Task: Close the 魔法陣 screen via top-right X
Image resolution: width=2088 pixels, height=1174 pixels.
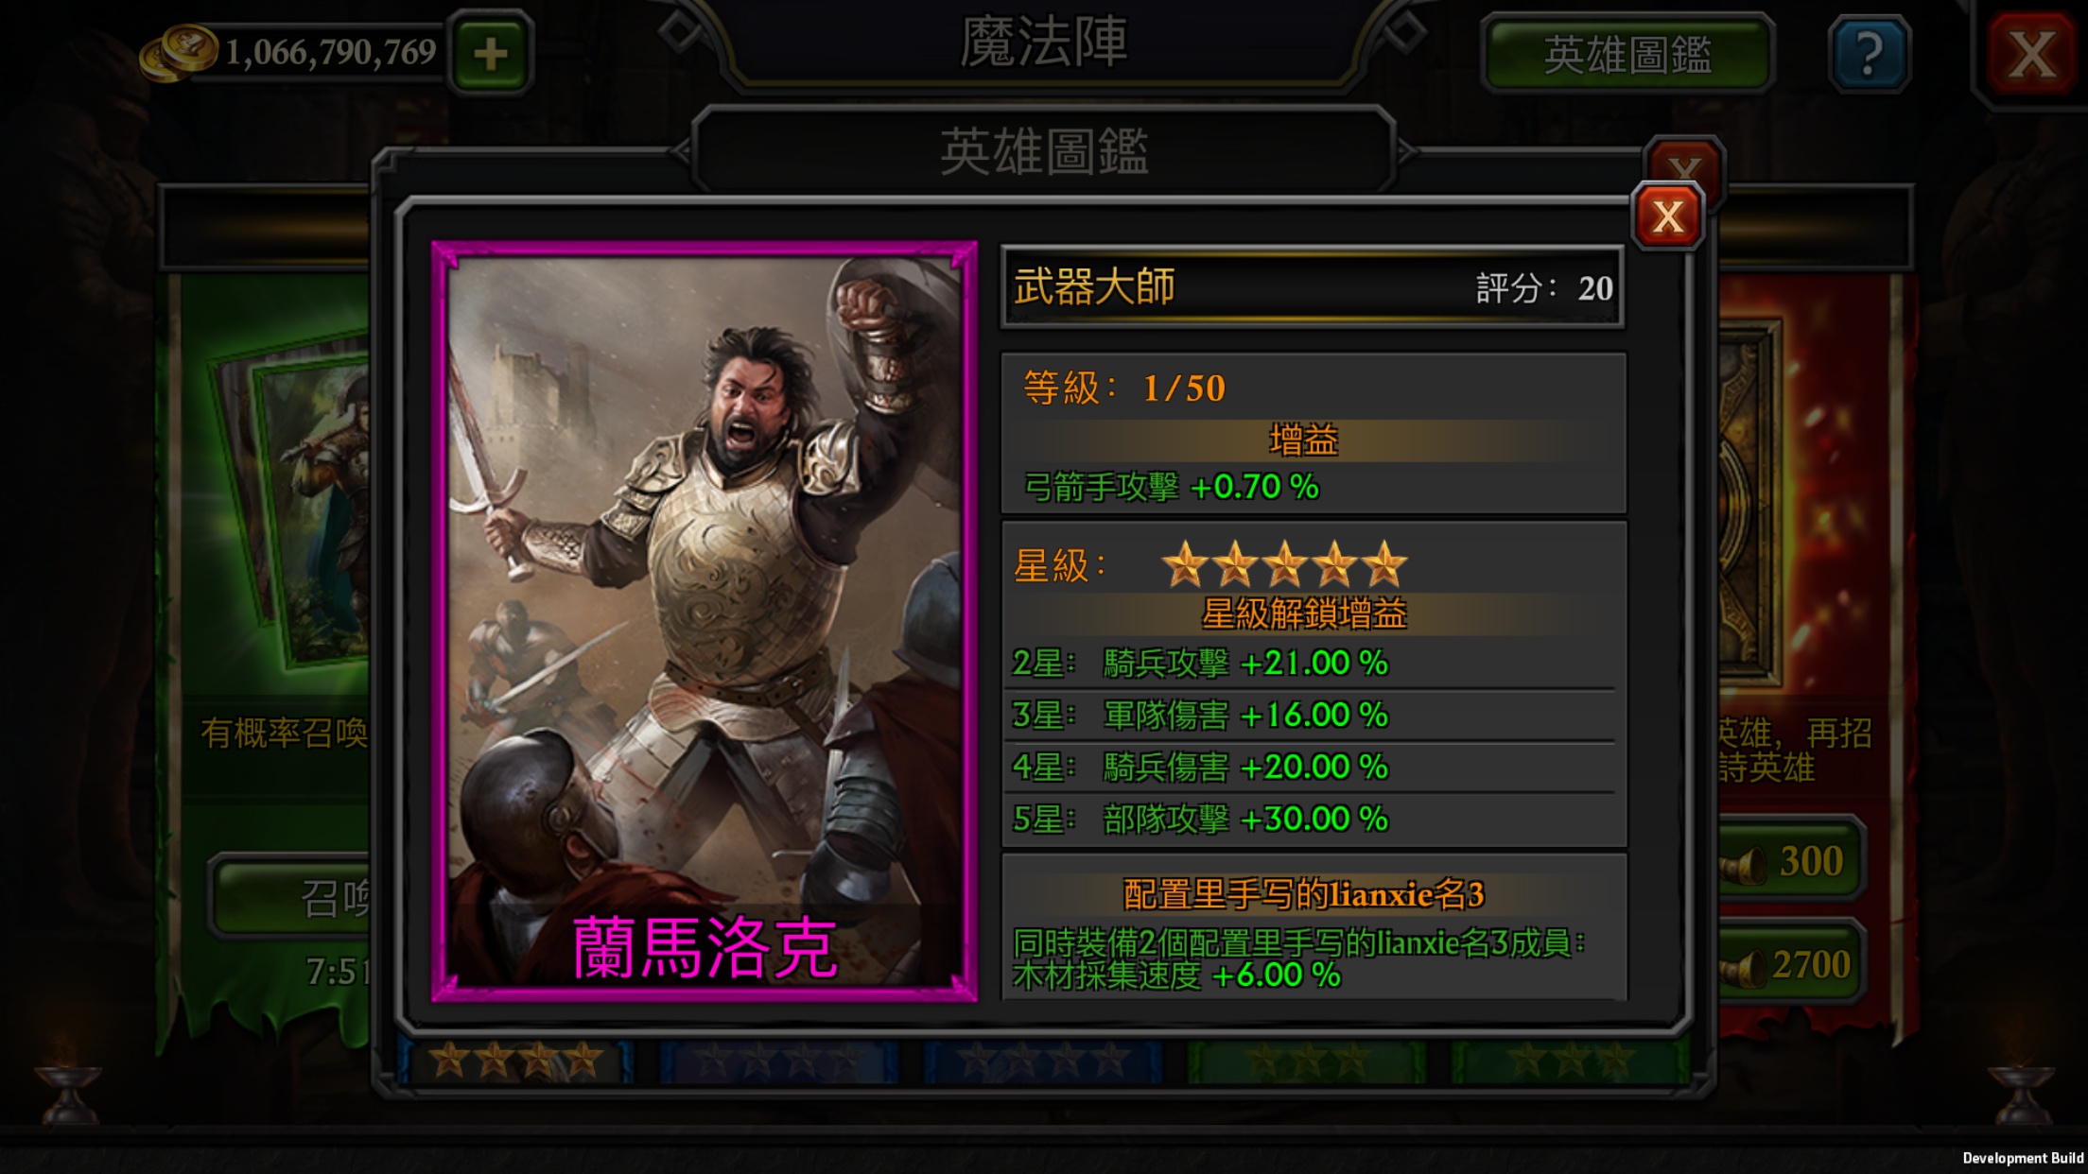Action: tap(2030, 53)
